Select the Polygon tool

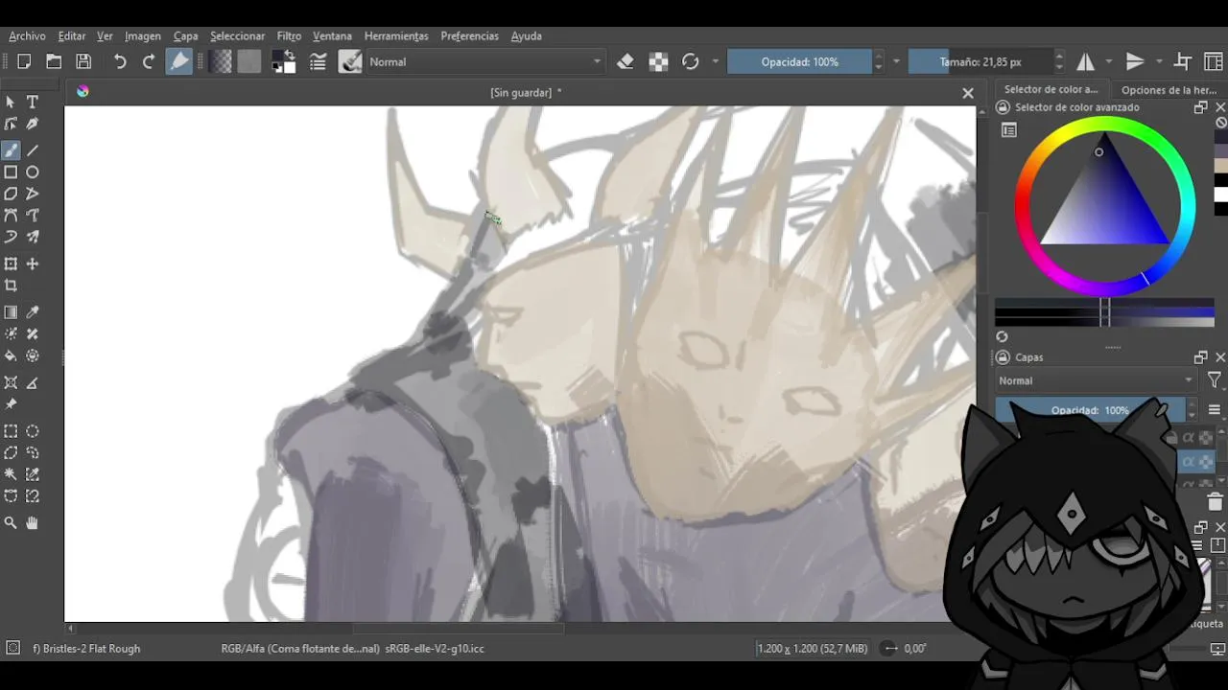11,194
